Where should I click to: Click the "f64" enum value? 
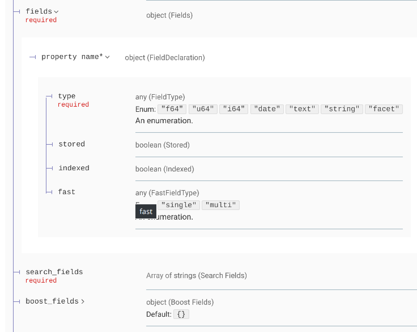(x=172, y=109)
